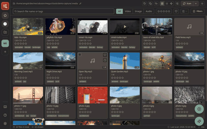Click the floating sparkle button
The image size is (207, 129).
tap(199, 121)
